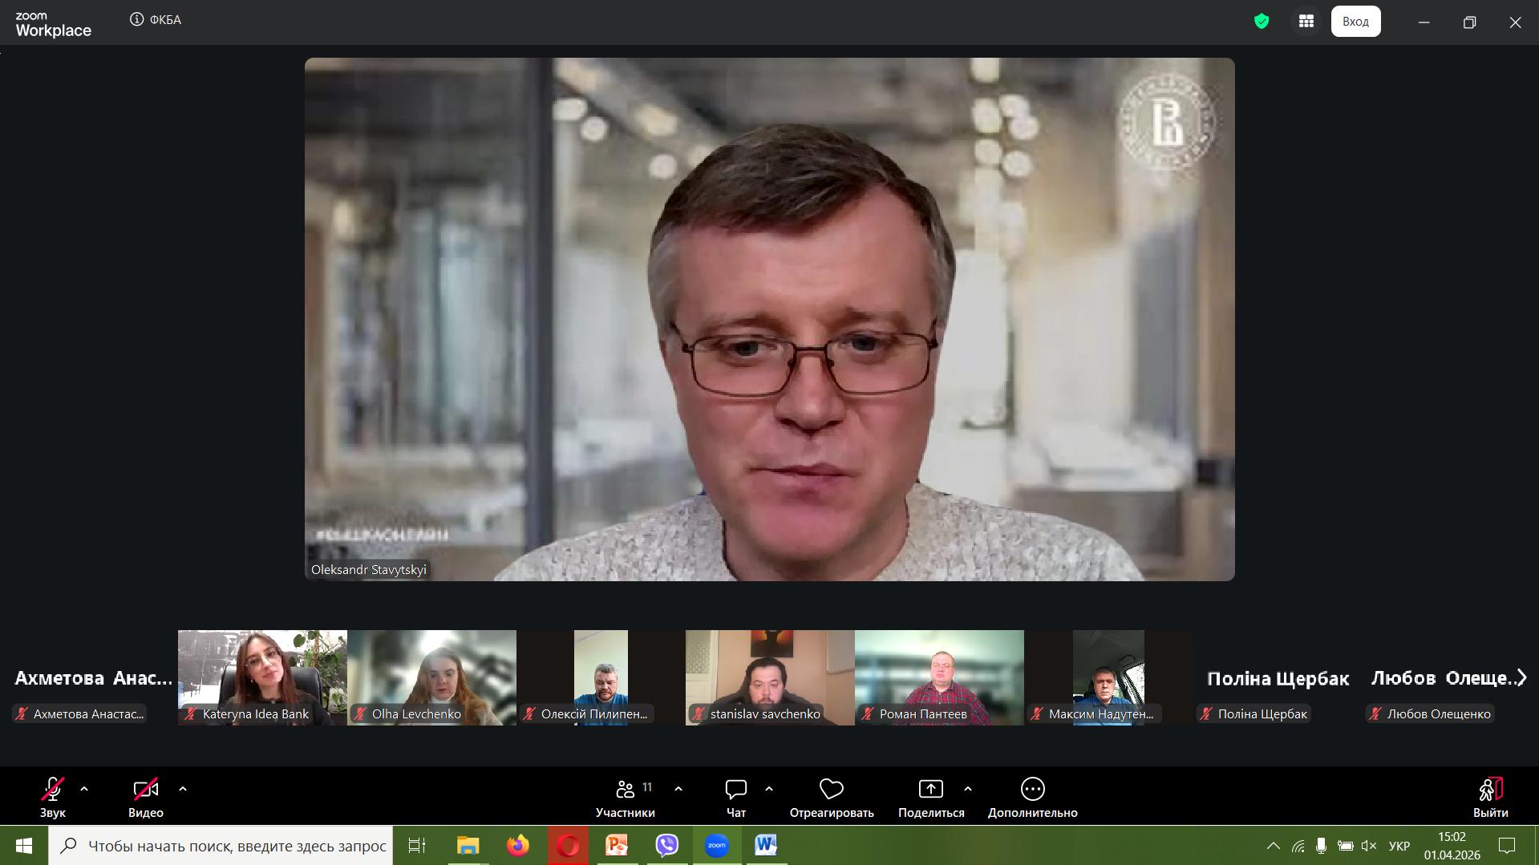The image size is (1539, 865).
Task: Click the green encryption shield icon
Action: point(1262,22)
